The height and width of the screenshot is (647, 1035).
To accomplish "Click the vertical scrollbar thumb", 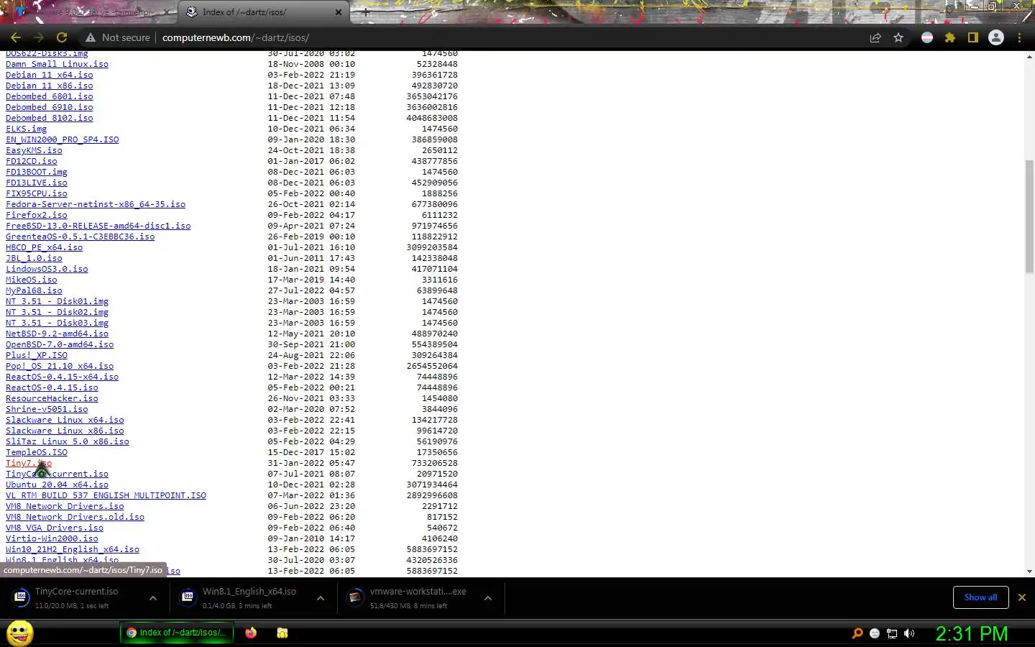I will click(1029, 216).
